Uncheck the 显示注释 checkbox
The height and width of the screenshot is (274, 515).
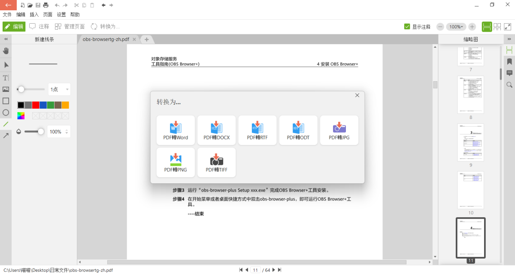point(407,27)
